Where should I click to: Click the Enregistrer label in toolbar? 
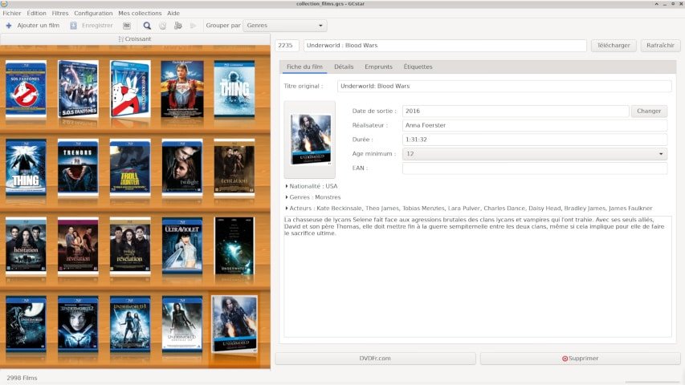[x=97, y=26]
